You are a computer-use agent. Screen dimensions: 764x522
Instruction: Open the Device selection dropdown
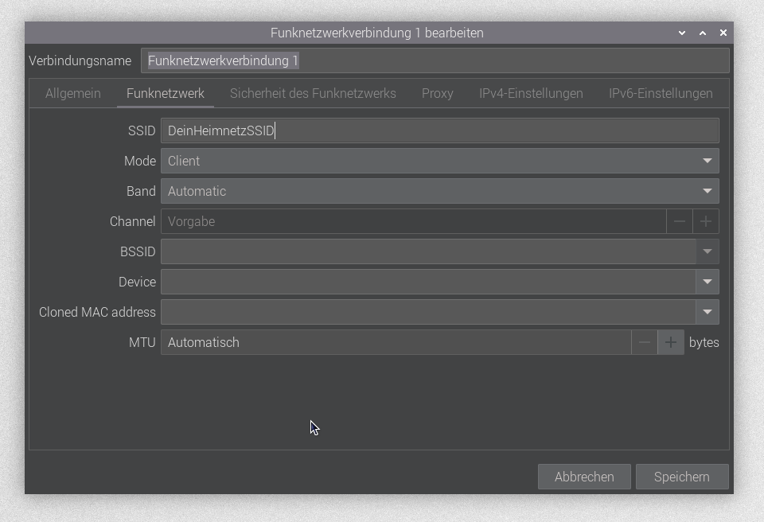tap(707, 282)
